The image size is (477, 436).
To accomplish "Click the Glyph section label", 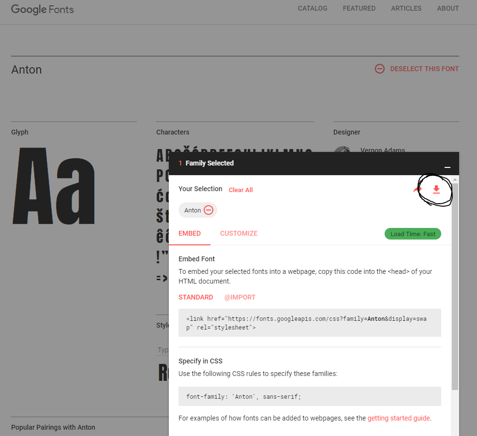I will (20, 132).
